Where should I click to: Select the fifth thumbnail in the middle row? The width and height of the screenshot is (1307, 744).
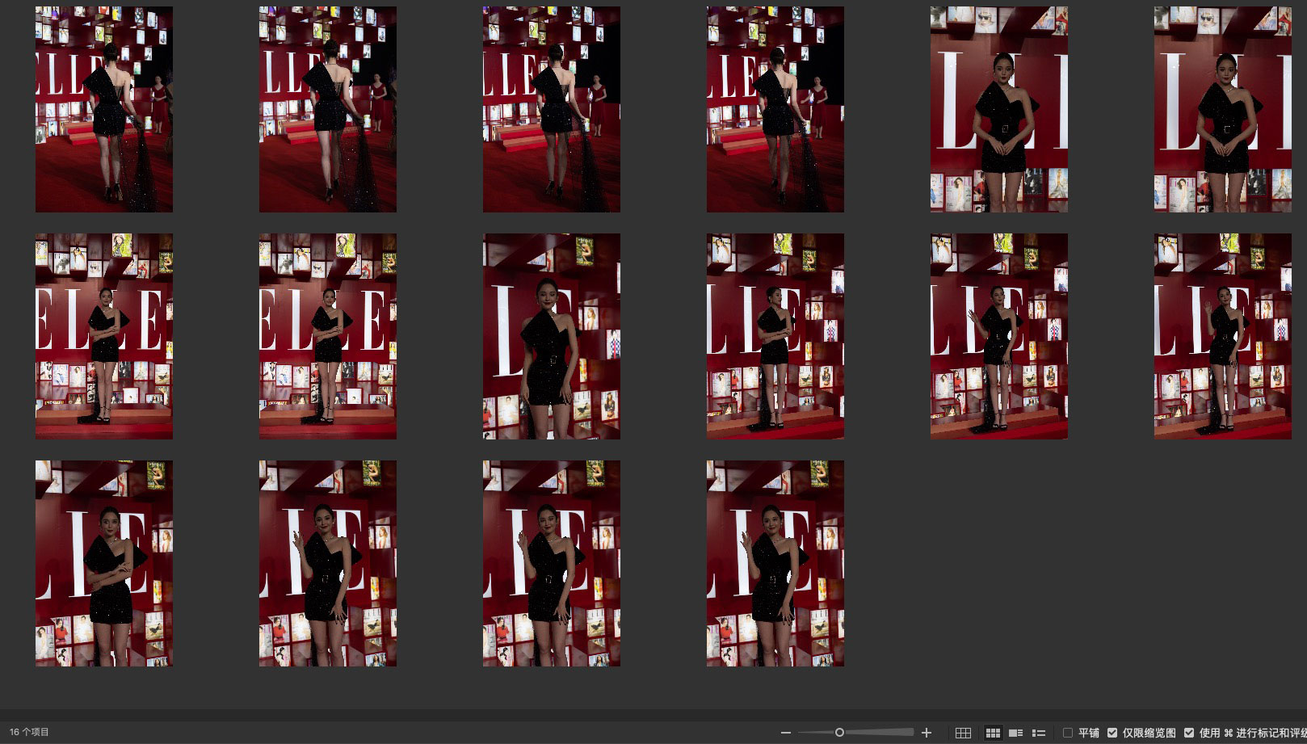coord(999,337)
